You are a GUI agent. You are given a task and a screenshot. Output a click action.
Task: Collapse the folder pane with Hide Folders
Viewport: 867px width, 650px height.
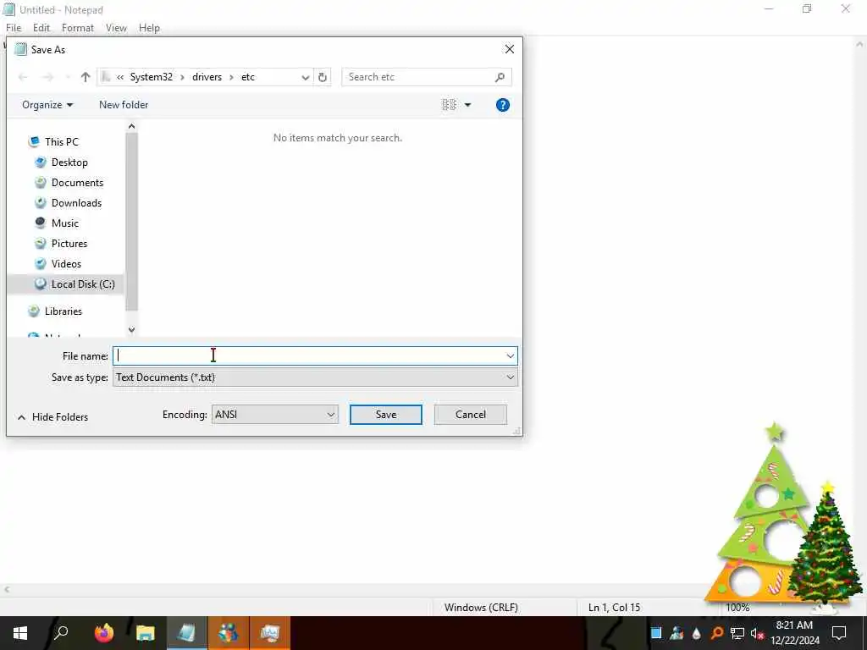[53, 417]
